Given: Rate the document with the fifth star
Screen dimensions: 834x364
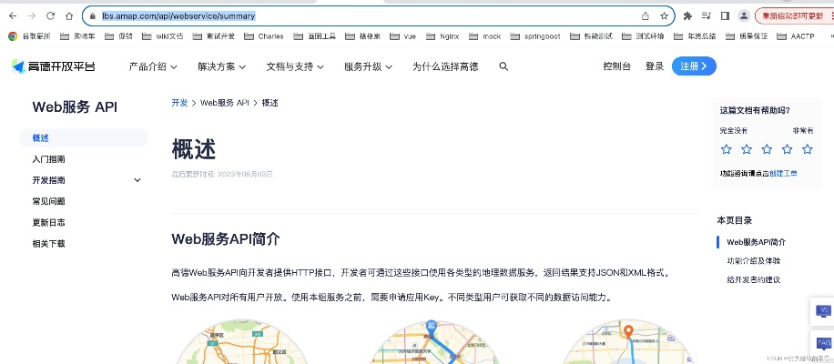Looking at the screenshot, I should [807, 148].
